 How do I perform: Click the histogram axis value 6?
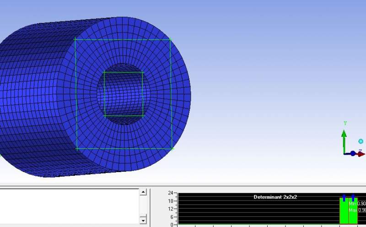point(172,217)
